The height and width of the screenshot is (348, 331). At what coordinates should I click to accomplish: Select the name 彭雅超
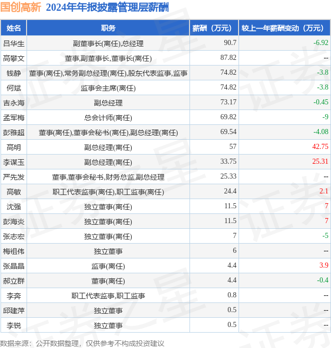(x=13, y=133)
